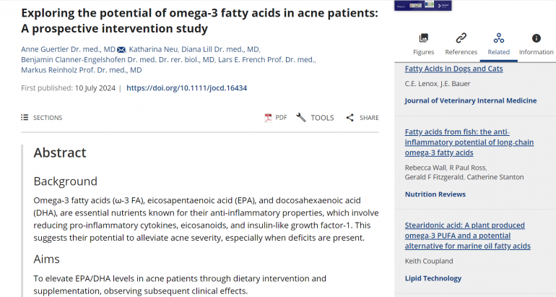Switch to the Information tab
556x297 pixels.
[x=536, y=52]
